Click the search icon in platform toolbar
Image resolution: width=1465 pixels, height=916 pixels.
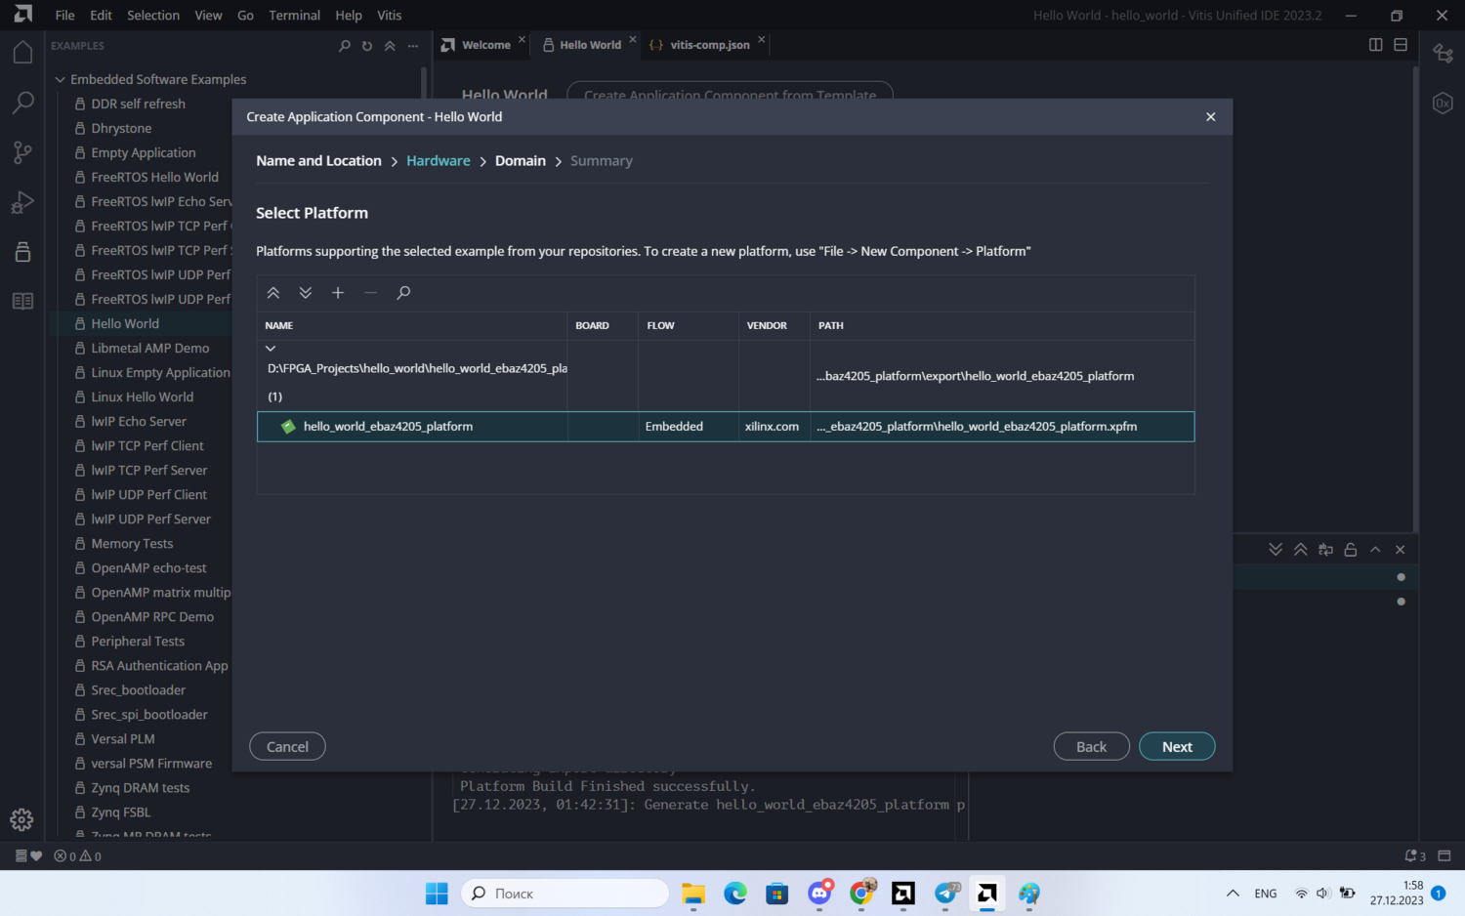pyautogui.click(x=403, y=293)
